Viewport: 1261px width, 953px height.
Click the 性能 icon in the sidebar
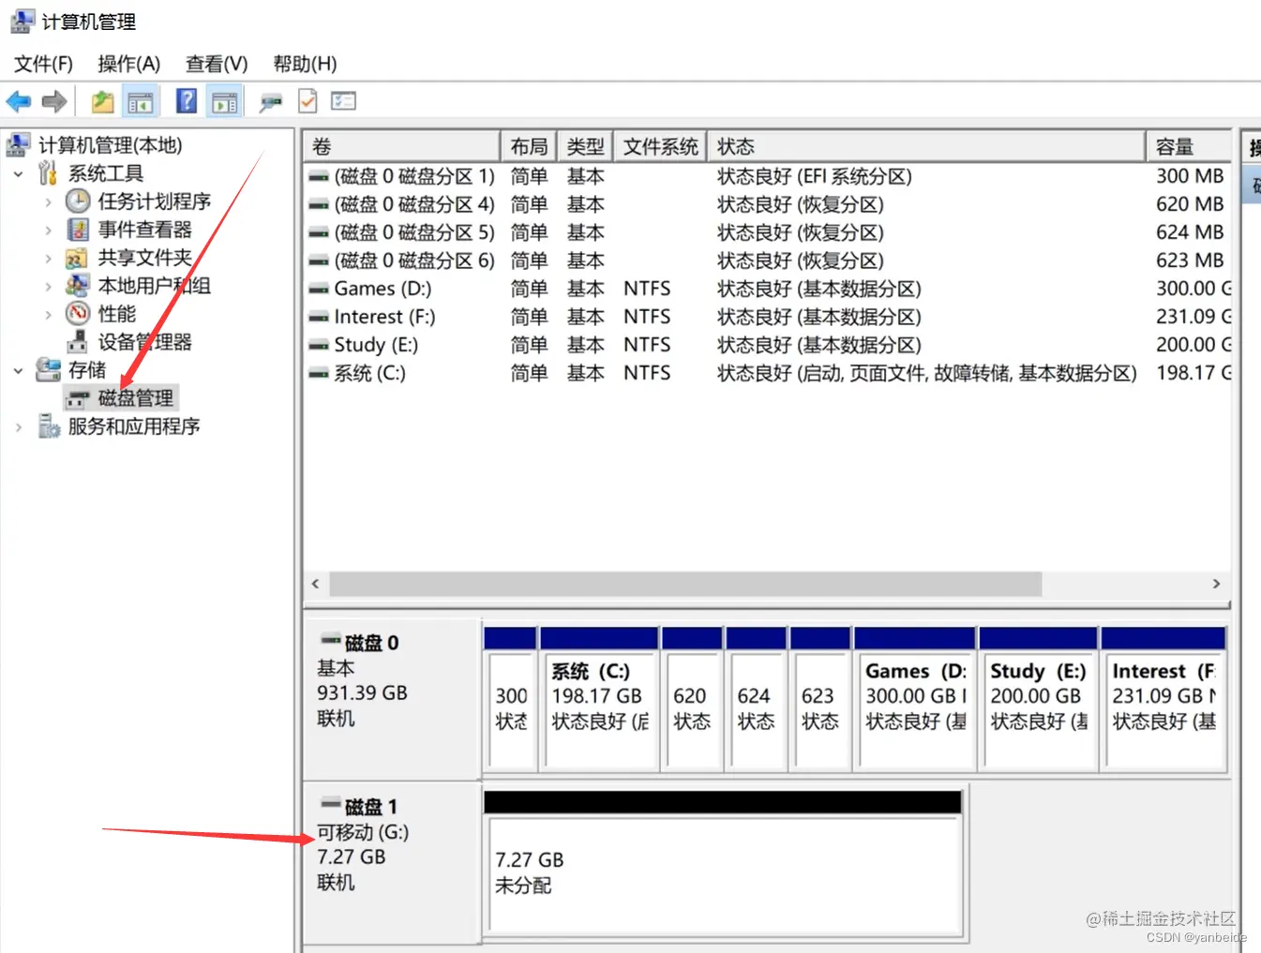pos(78,314)
